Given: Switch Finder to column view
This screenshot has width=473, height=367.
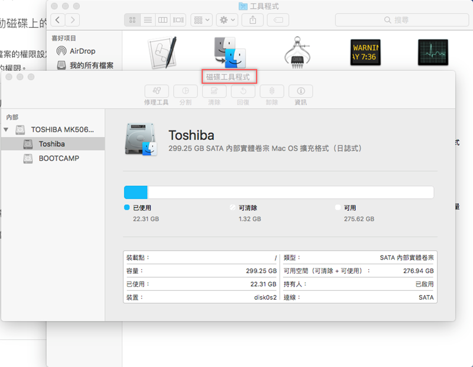Looking at the screenshot, I should pos(163,20).
